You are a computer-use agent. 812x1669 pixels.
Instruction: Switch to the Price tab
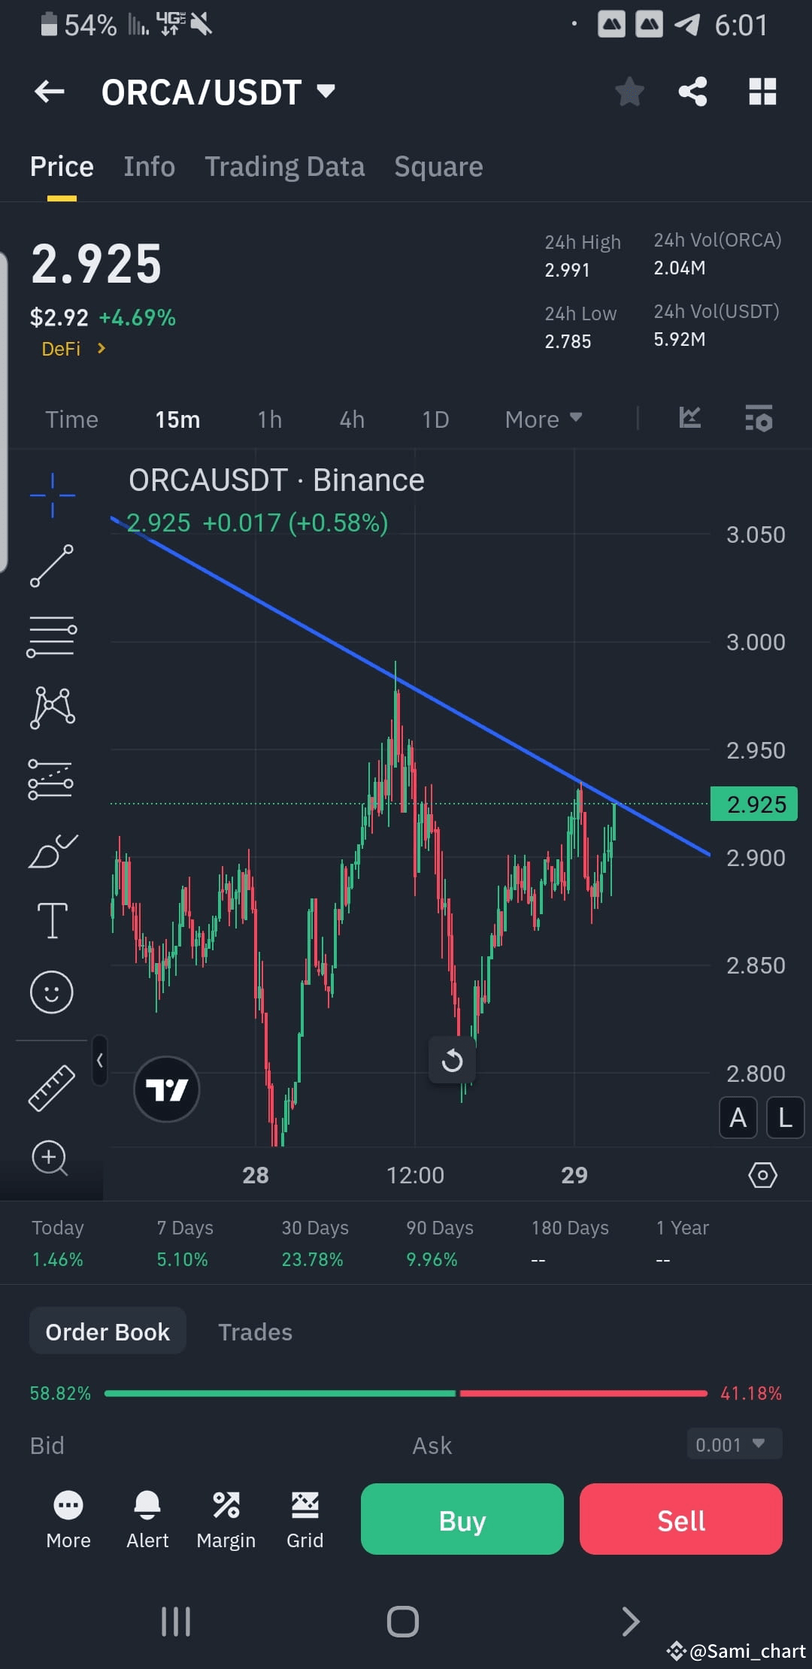click(62, 166)
